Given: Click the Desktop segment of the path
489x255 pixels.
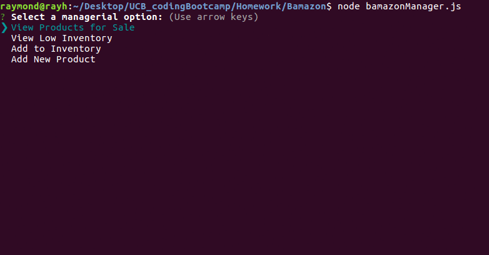Looking at the screenshot, I should pos(104,6).
